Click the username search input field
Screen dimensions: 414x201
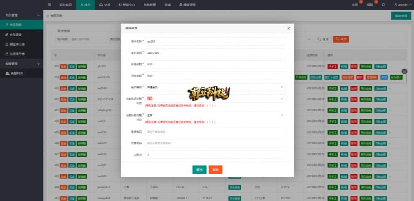(88, 39)
